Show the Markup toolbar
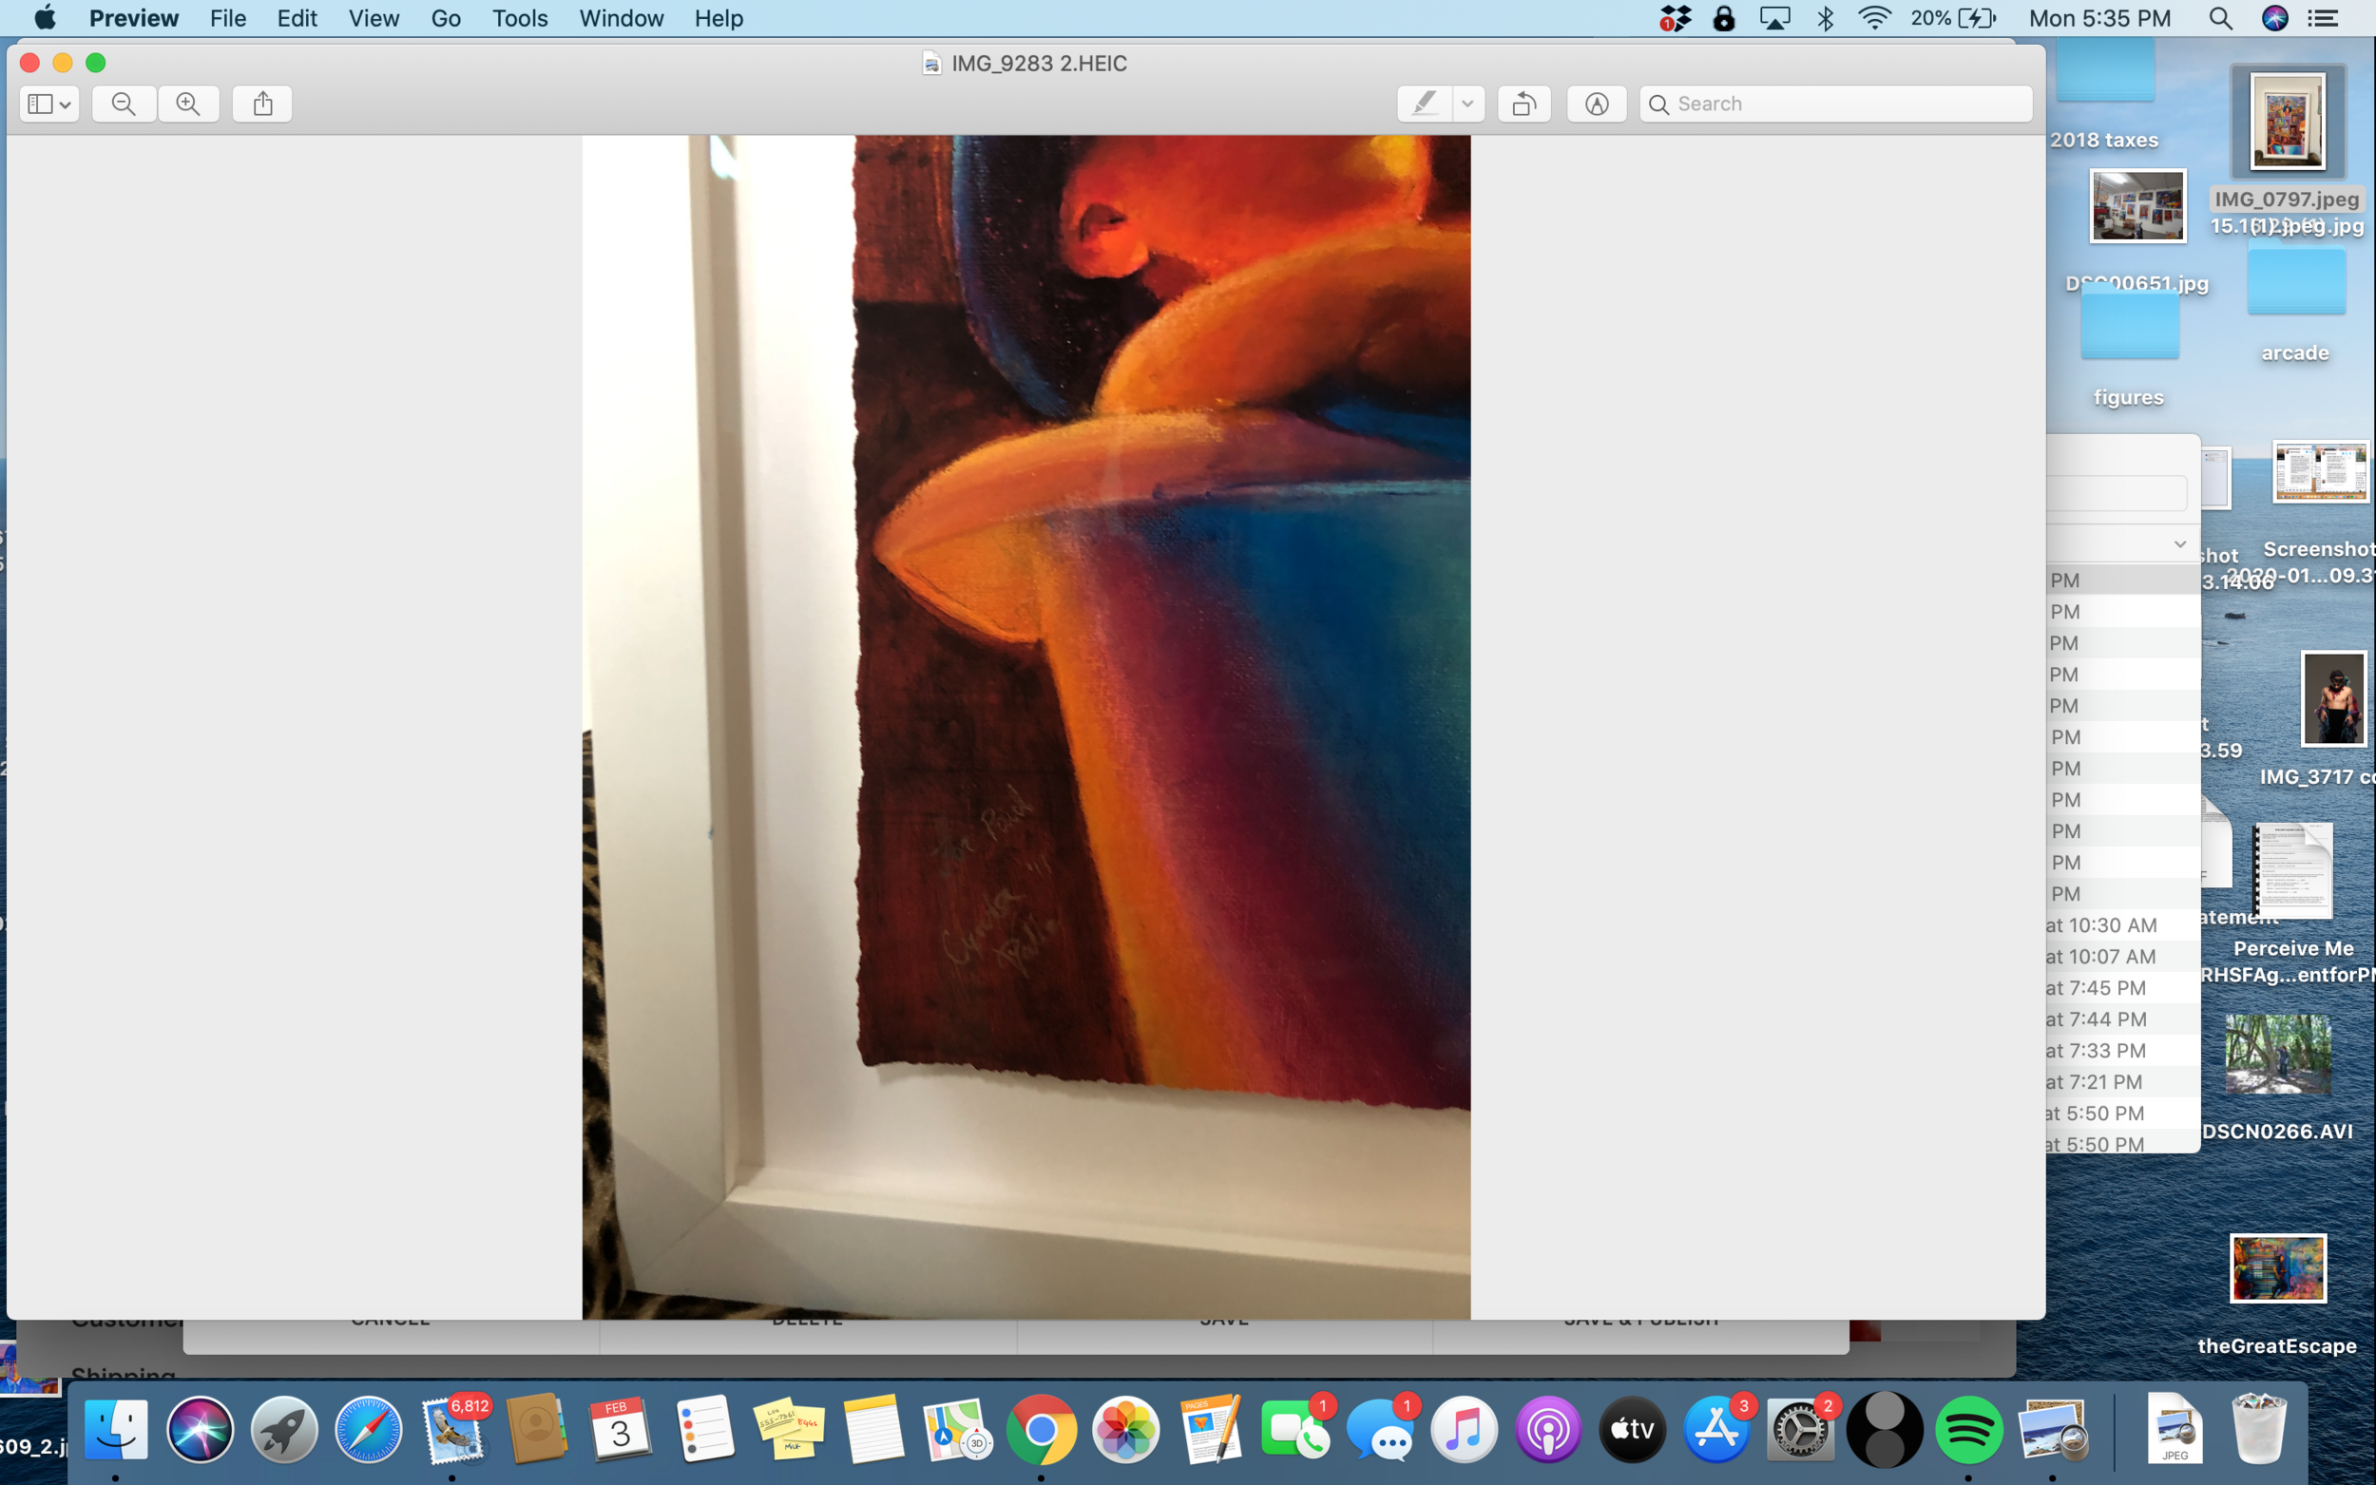The image size is (2376, 1485). tap(1596, 105)
